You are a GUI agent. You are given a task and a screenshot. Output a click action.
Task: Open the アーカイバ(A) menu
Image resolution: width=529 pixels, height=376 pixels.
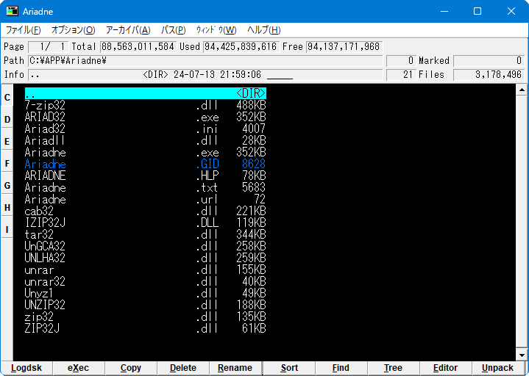pos(128,30)
